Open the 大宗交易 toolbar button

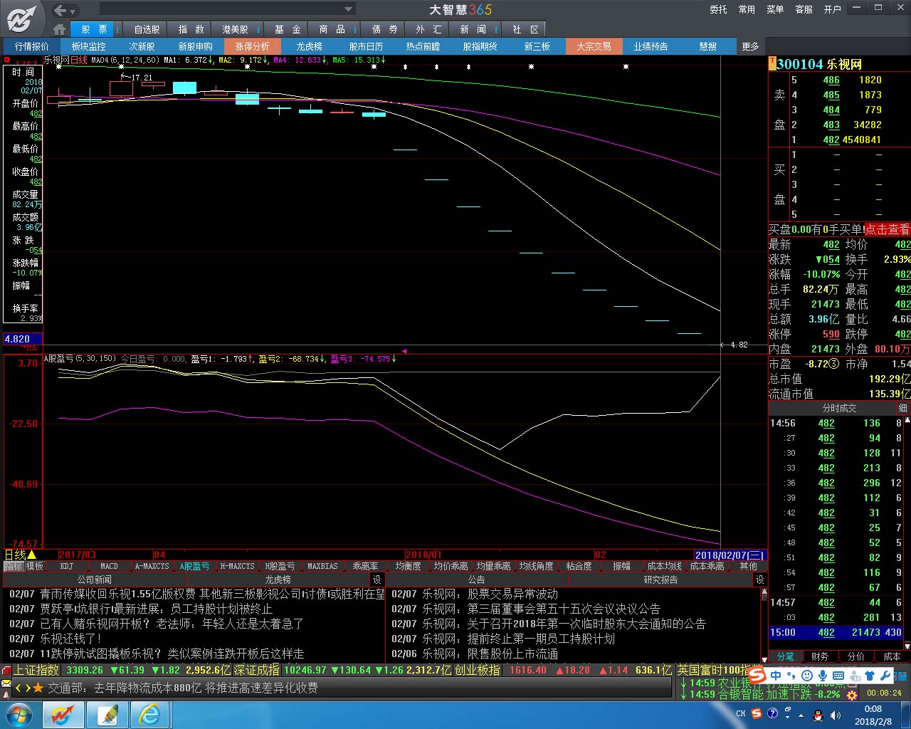(x=594, y=46)
